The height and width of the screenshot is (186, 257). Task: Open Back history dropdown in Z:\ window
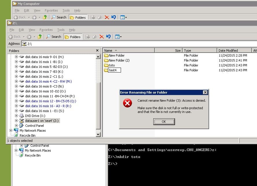tap(24, 37)
